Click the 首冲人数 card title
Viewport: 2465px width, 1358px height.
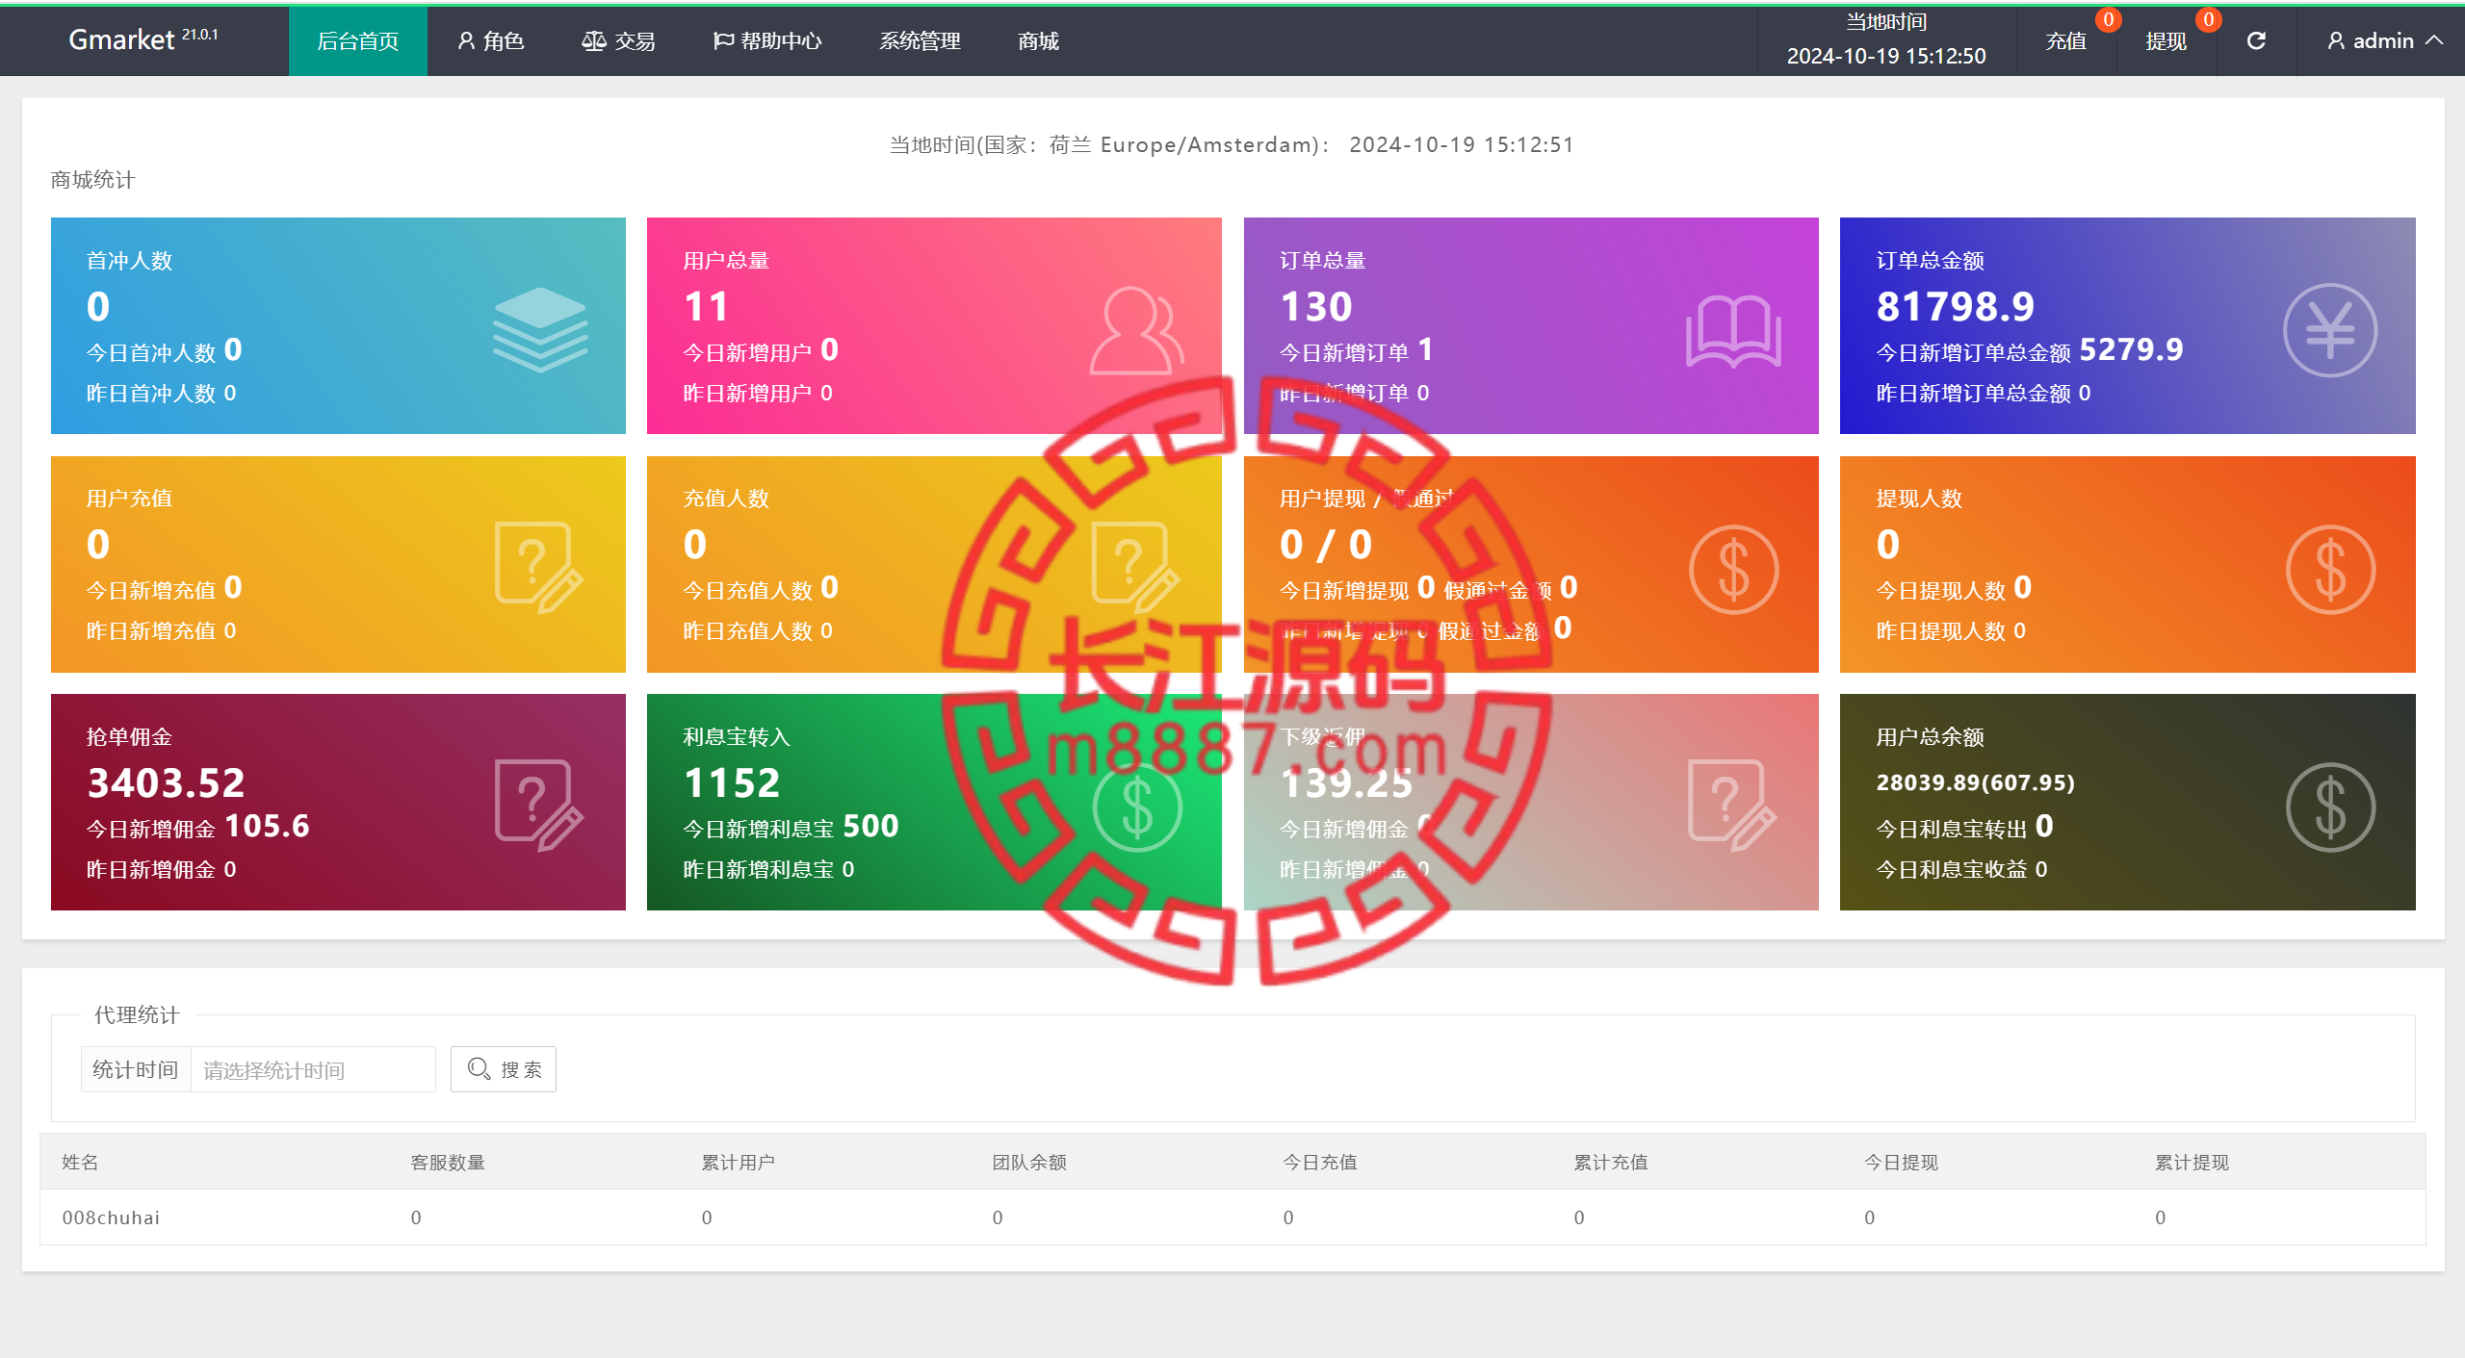[129, 261]
